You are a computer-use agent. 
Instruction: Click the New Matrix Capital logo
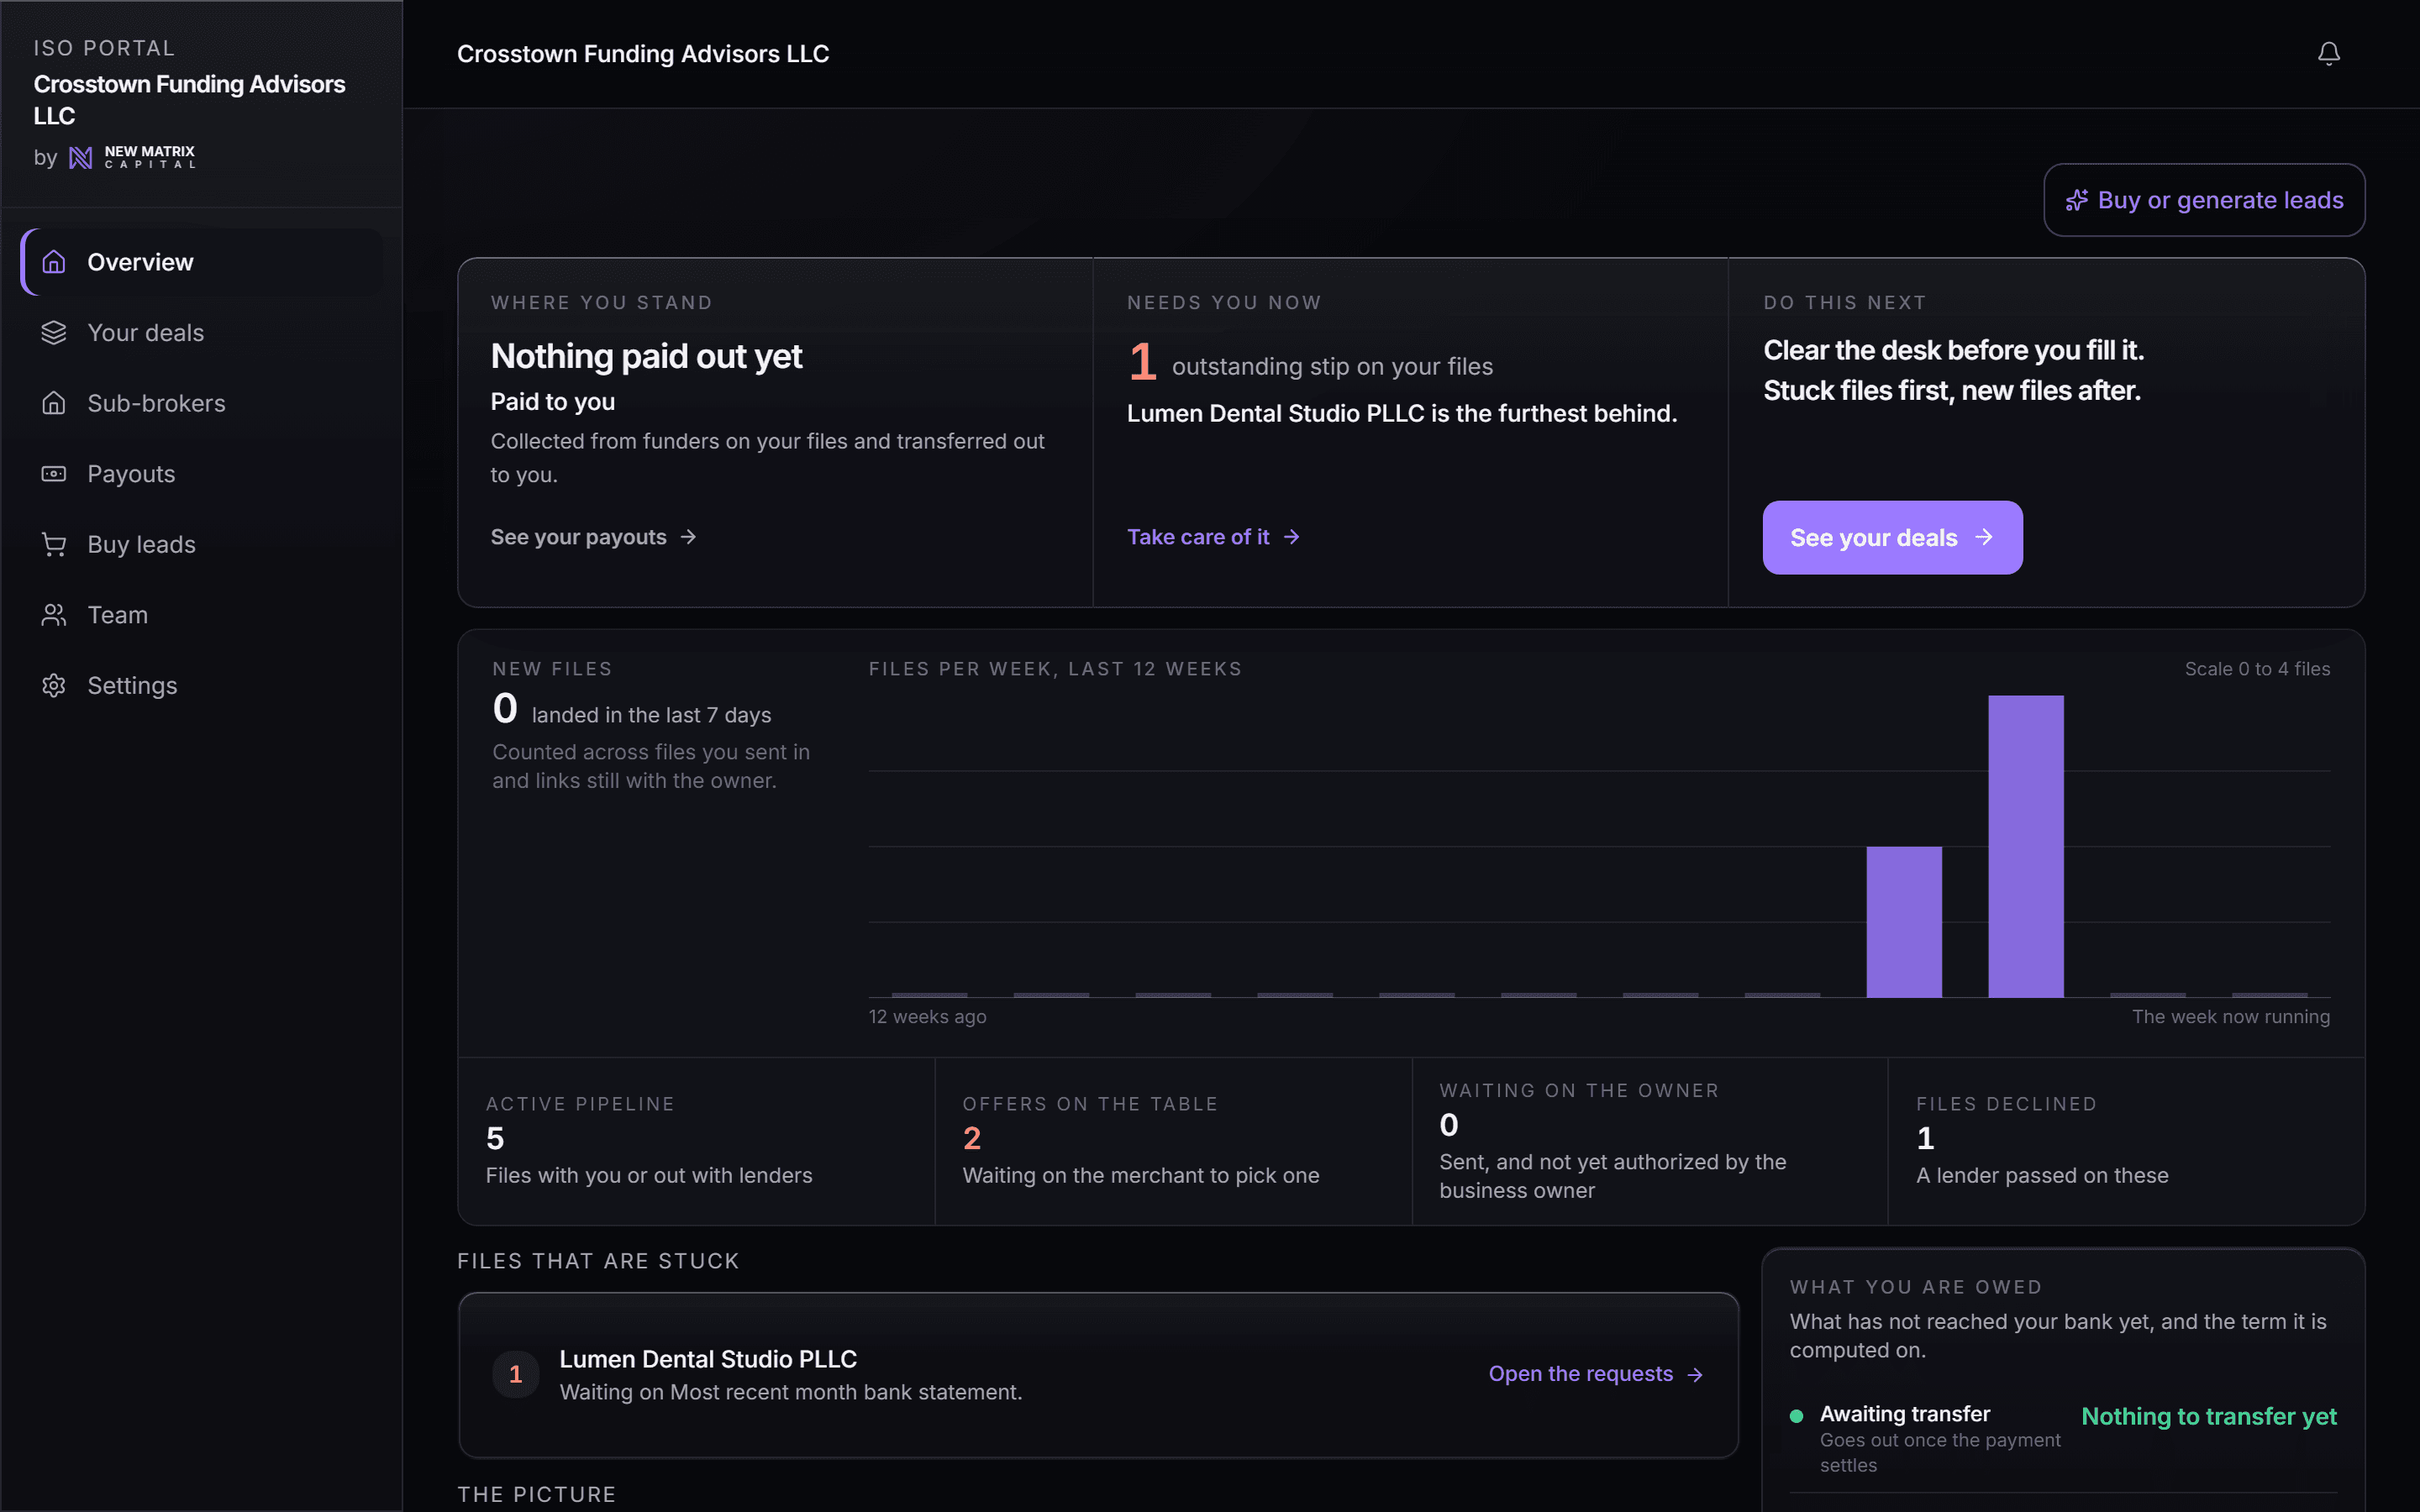tap(132, 157)
